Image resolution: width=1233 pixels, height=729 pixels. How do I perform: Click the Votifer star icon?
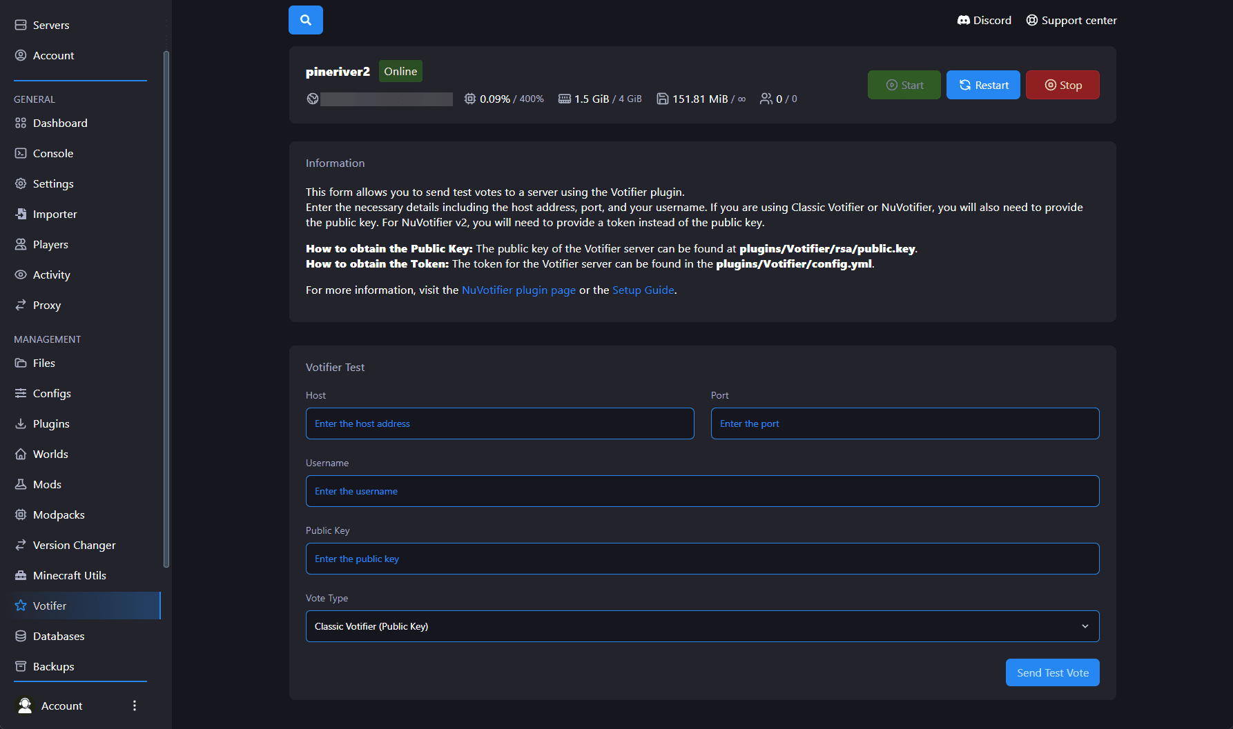[21, 606]
